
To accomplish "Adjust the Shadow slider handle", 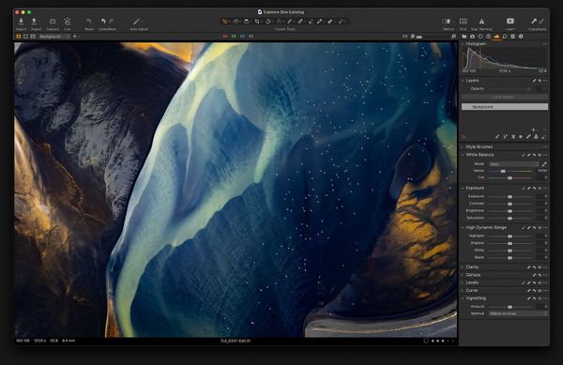I will tap(510, 243).
